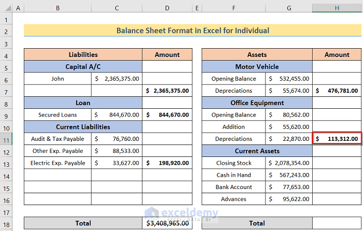Viewport: 363px width, 231px height.
Task: Select row 18 header
Action: [x=6, y=223]
